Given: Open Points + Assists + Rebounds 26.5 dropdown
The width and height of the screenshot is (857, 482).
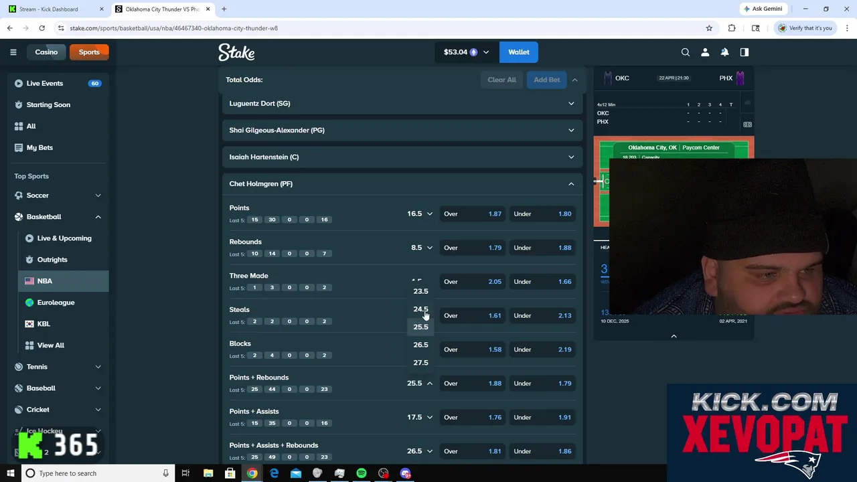Looking at the screenshot, I should (x=420, y=451).
